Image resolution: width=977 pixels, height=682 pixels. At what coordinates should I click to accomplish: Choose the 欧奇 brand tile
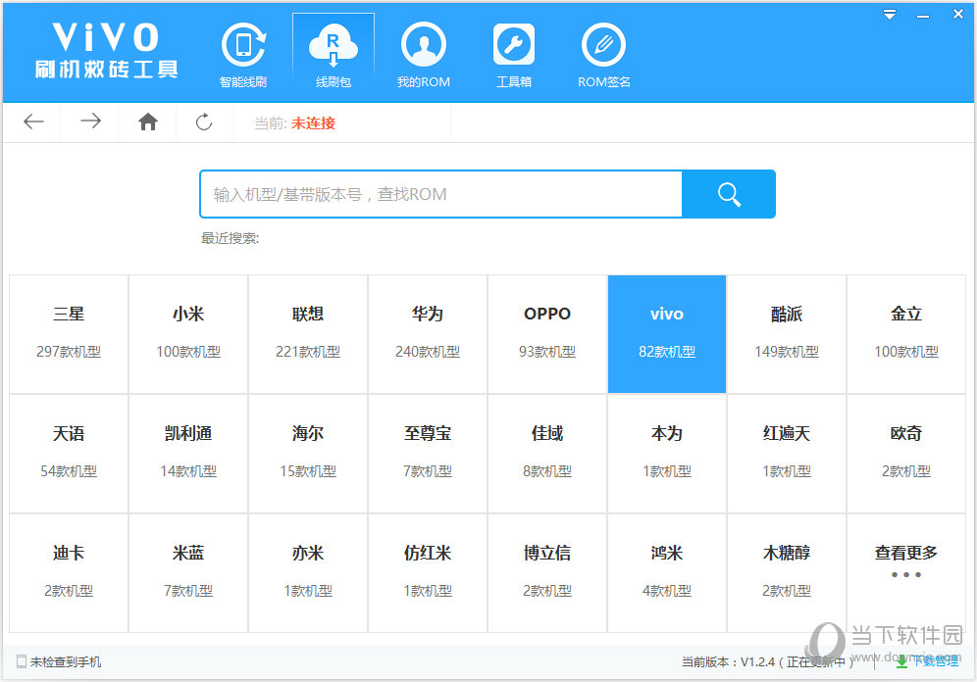click(906, 454)
